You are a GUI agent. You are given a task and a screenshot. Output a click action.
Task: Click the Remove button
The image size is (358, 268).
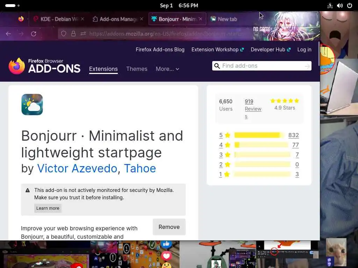[169, 227]
